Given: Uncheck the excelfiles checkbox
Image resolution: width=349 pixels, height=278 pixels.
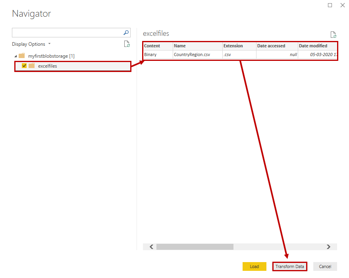Looking at the screenshot, I should [24, 66].
